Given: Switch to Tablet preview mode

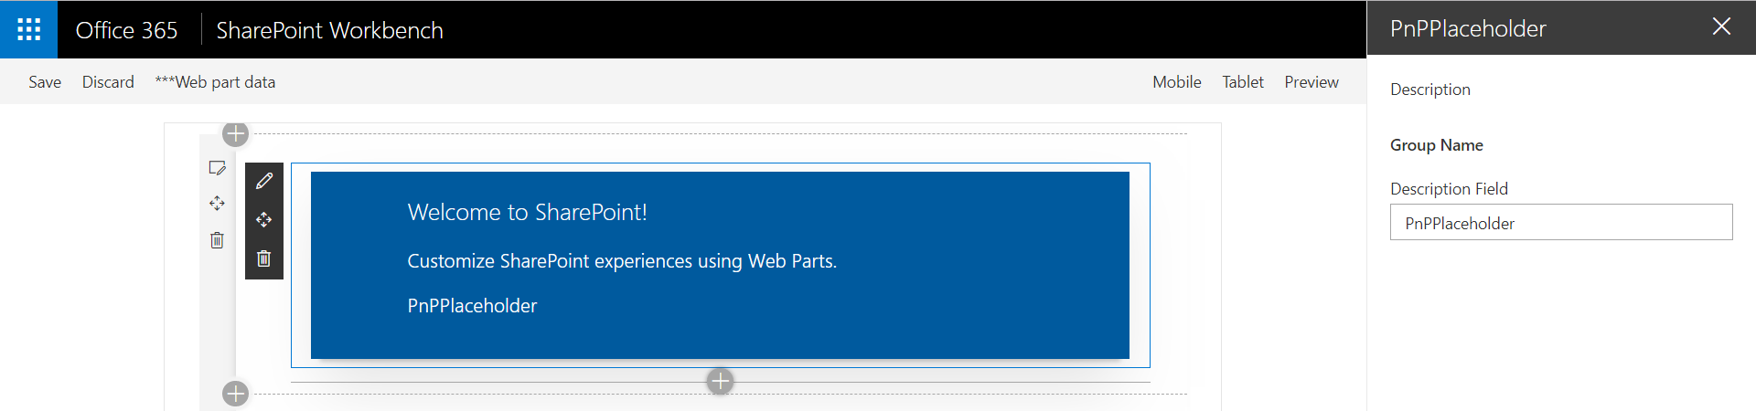Looking at the screenshot, I should [1243, 82].
